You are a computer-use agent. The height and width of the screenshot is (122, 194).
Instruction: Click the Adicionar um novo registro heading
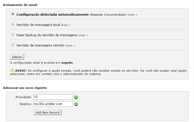click(x=25, y=88)
